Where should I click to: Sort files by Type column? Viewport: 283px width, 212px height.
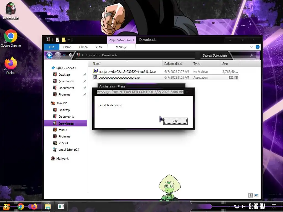206,64
